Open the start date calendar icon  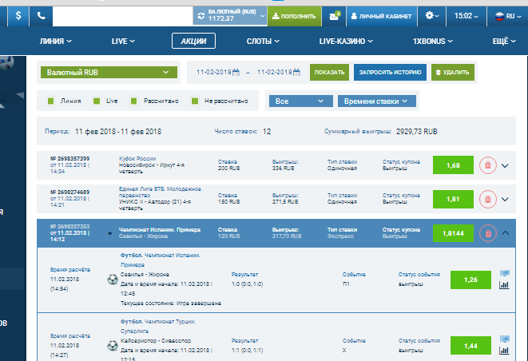coord(236,73)
